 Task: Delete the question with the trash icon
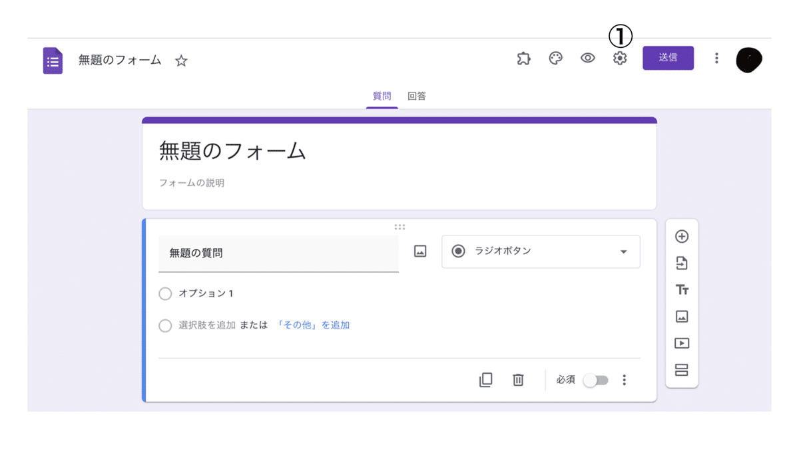coord(518,379)
